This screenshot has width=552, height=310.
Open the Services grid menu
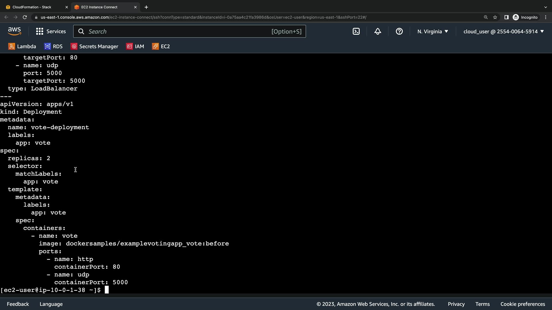coord(51,32)
